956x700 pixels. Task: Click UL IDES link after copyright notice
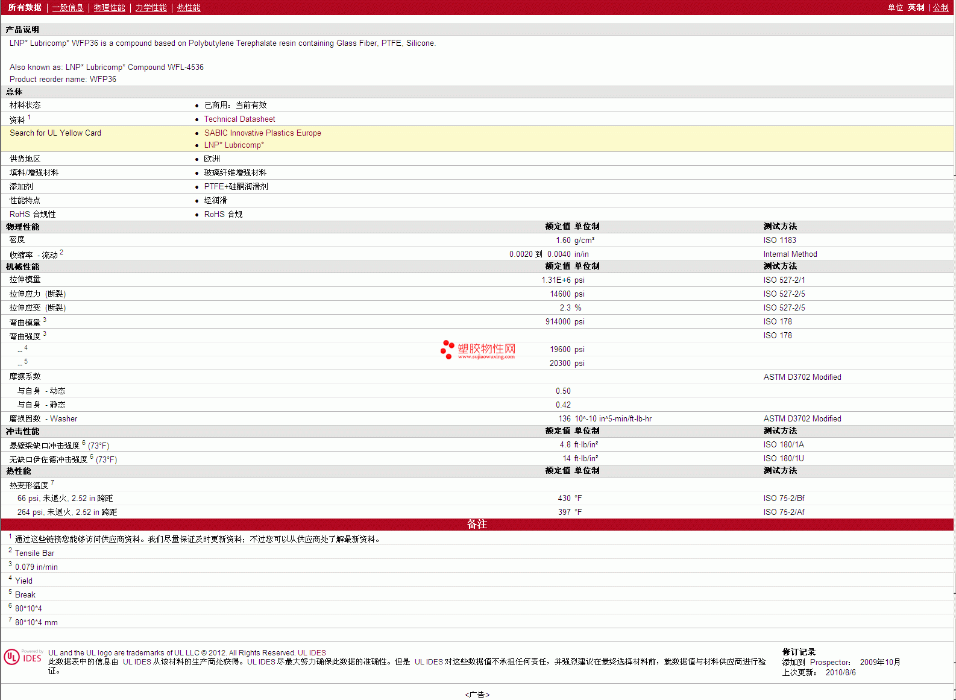pos(312,652)
